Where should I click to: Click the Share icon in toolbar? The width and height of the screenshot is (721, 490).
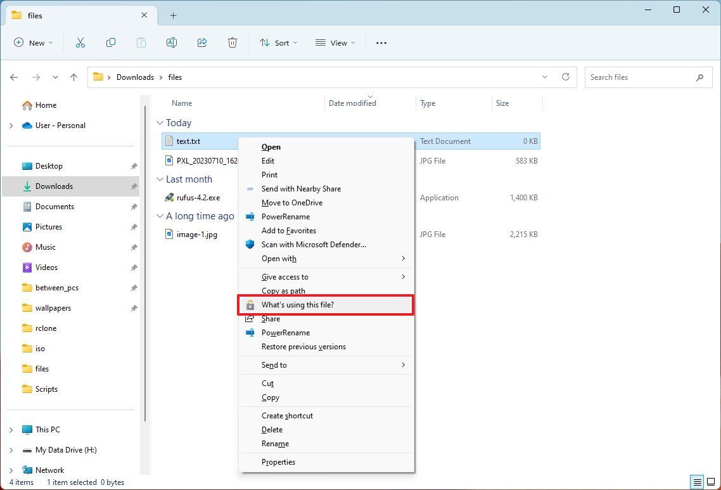[x=202, y=42]
